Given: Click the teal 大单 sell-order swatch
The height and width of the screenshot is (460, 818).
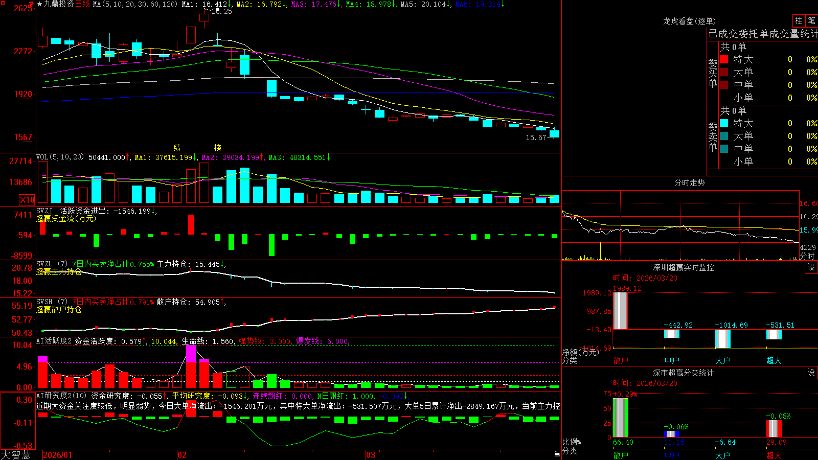Looking at the screenshot, I should [724, 136].
